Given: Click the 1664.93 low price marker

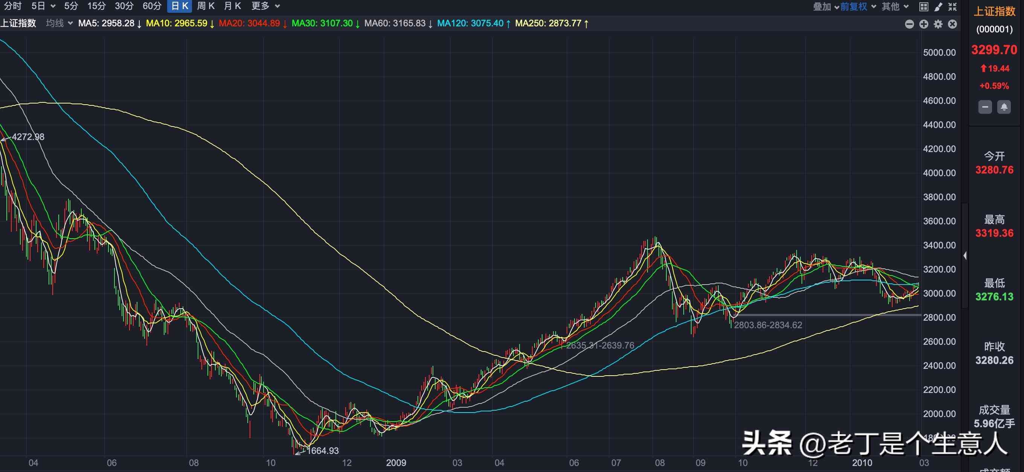Looking at the screenshot, I should tap(322, 451).
